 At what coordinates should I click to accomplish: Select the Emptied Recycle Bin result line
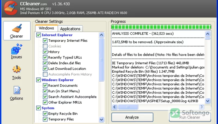(x=143, y=72)
